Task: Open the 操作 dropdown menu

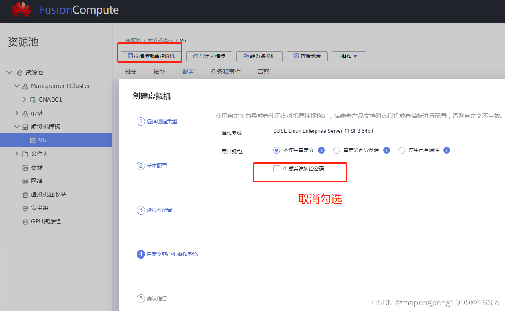Action: 349,56
